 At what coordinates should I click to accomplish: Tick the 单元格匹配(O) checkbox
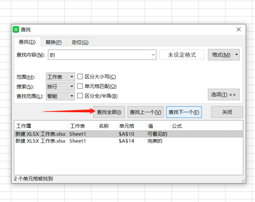(x=80, y=86)
